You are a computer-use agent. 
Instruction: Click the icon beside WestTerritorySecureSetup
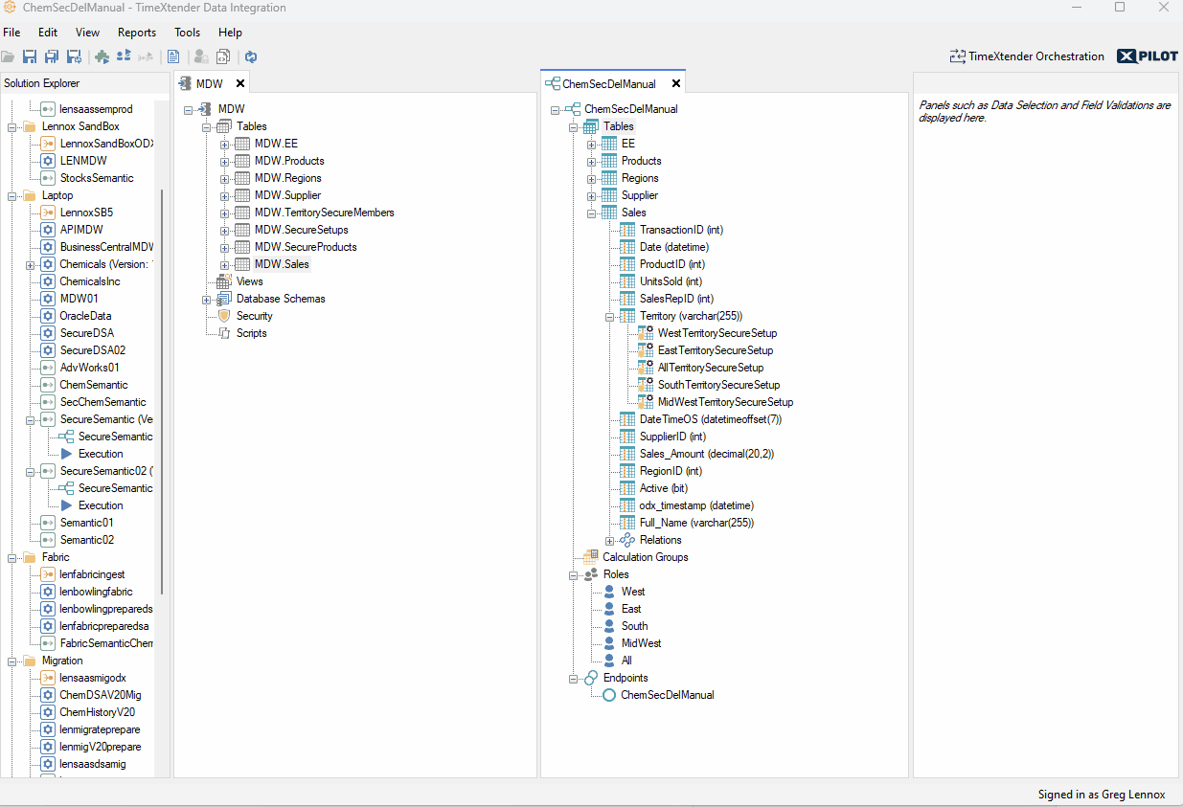[x=646, y=333]
